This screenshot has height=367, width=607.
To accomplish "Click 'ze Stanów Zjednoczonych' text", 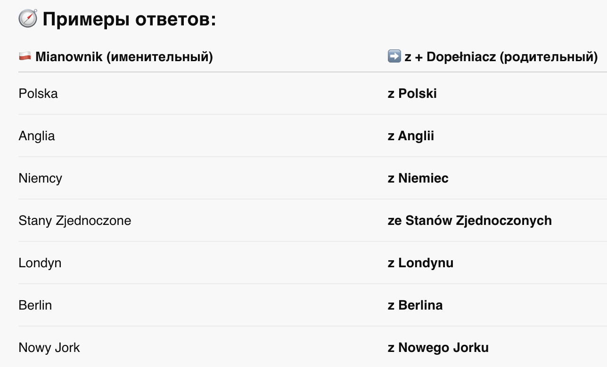I will point(470,221).
